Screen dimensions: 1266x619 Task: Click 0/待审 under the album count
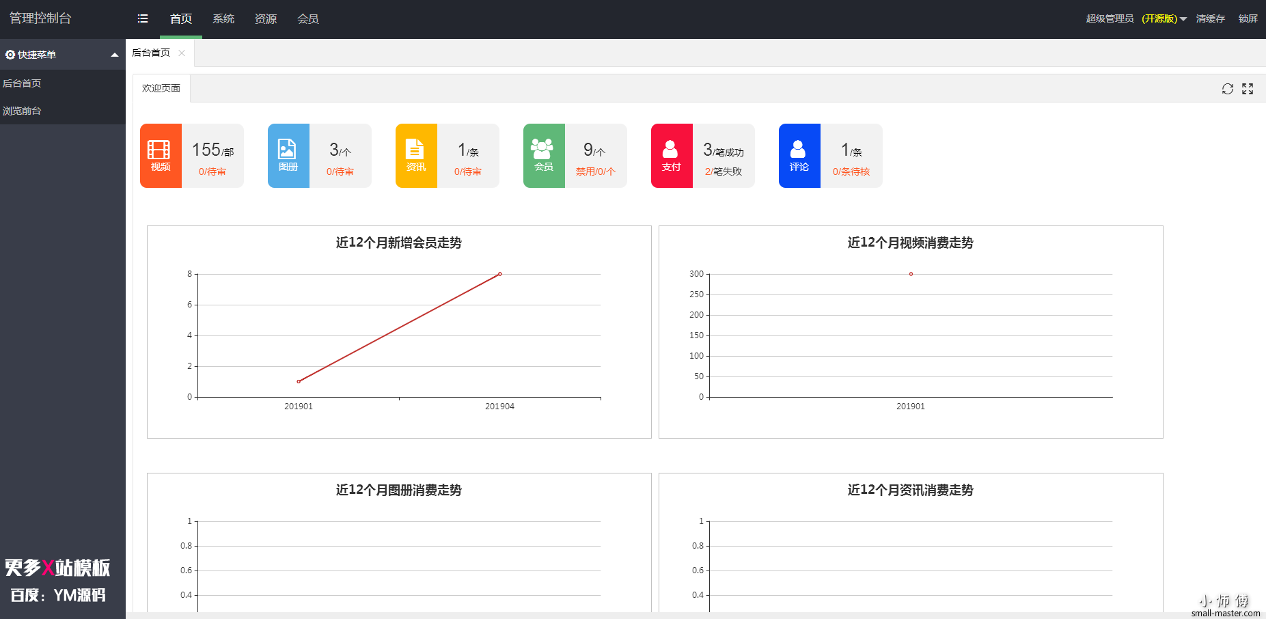pyautogui.click(x=340, y=171)
